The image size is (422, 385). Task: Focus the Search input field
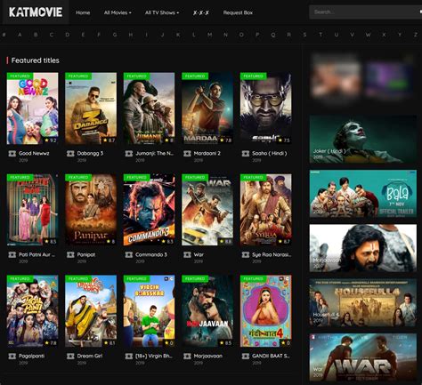(x=365, y=12)
